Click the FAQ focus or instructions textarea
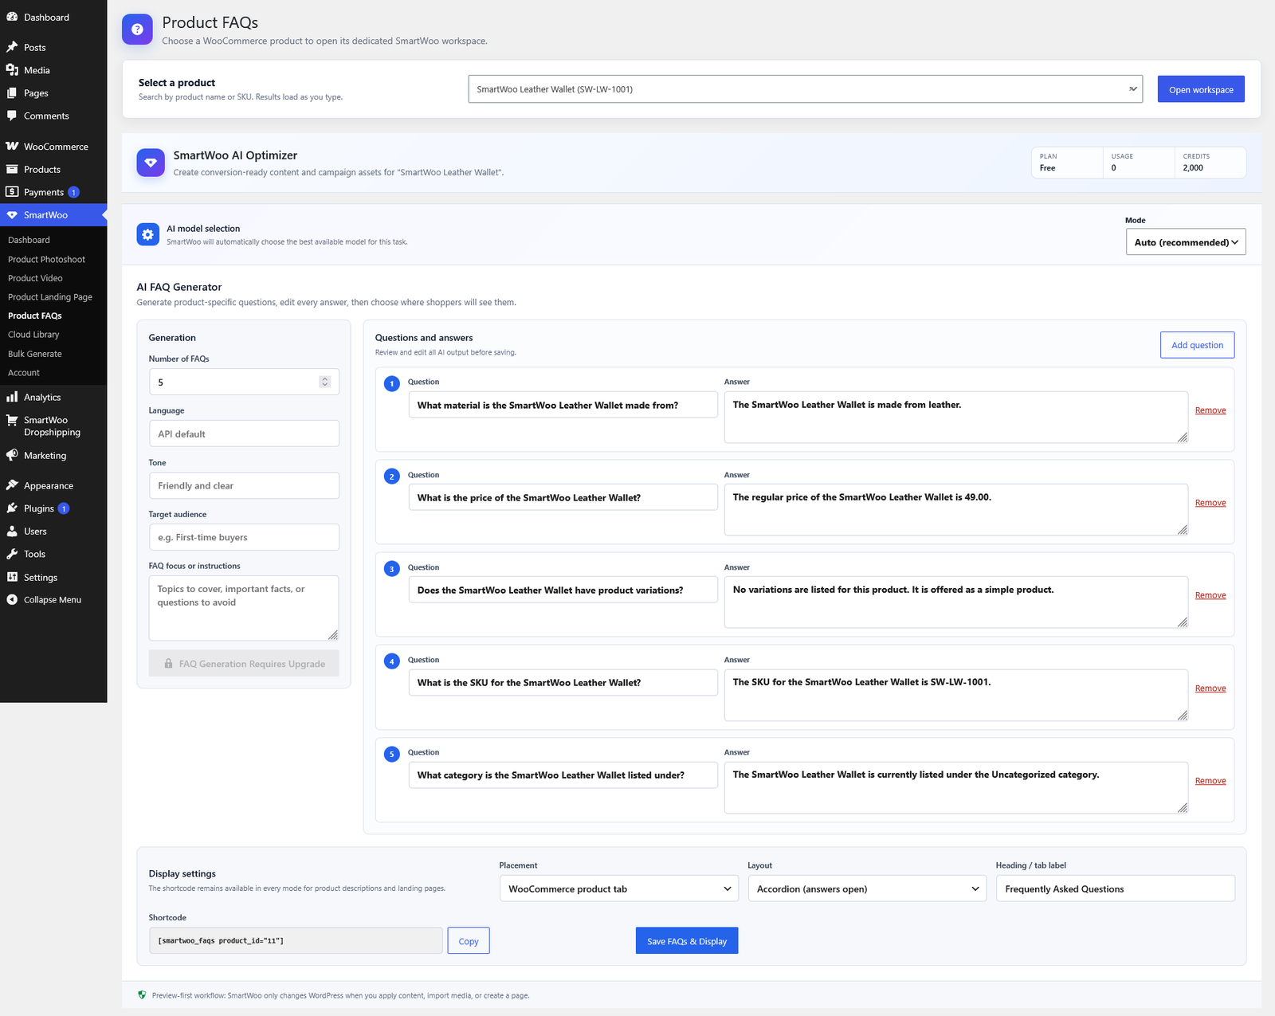The height and width of the screenshot is (1016, 1275). coord(244,608)
